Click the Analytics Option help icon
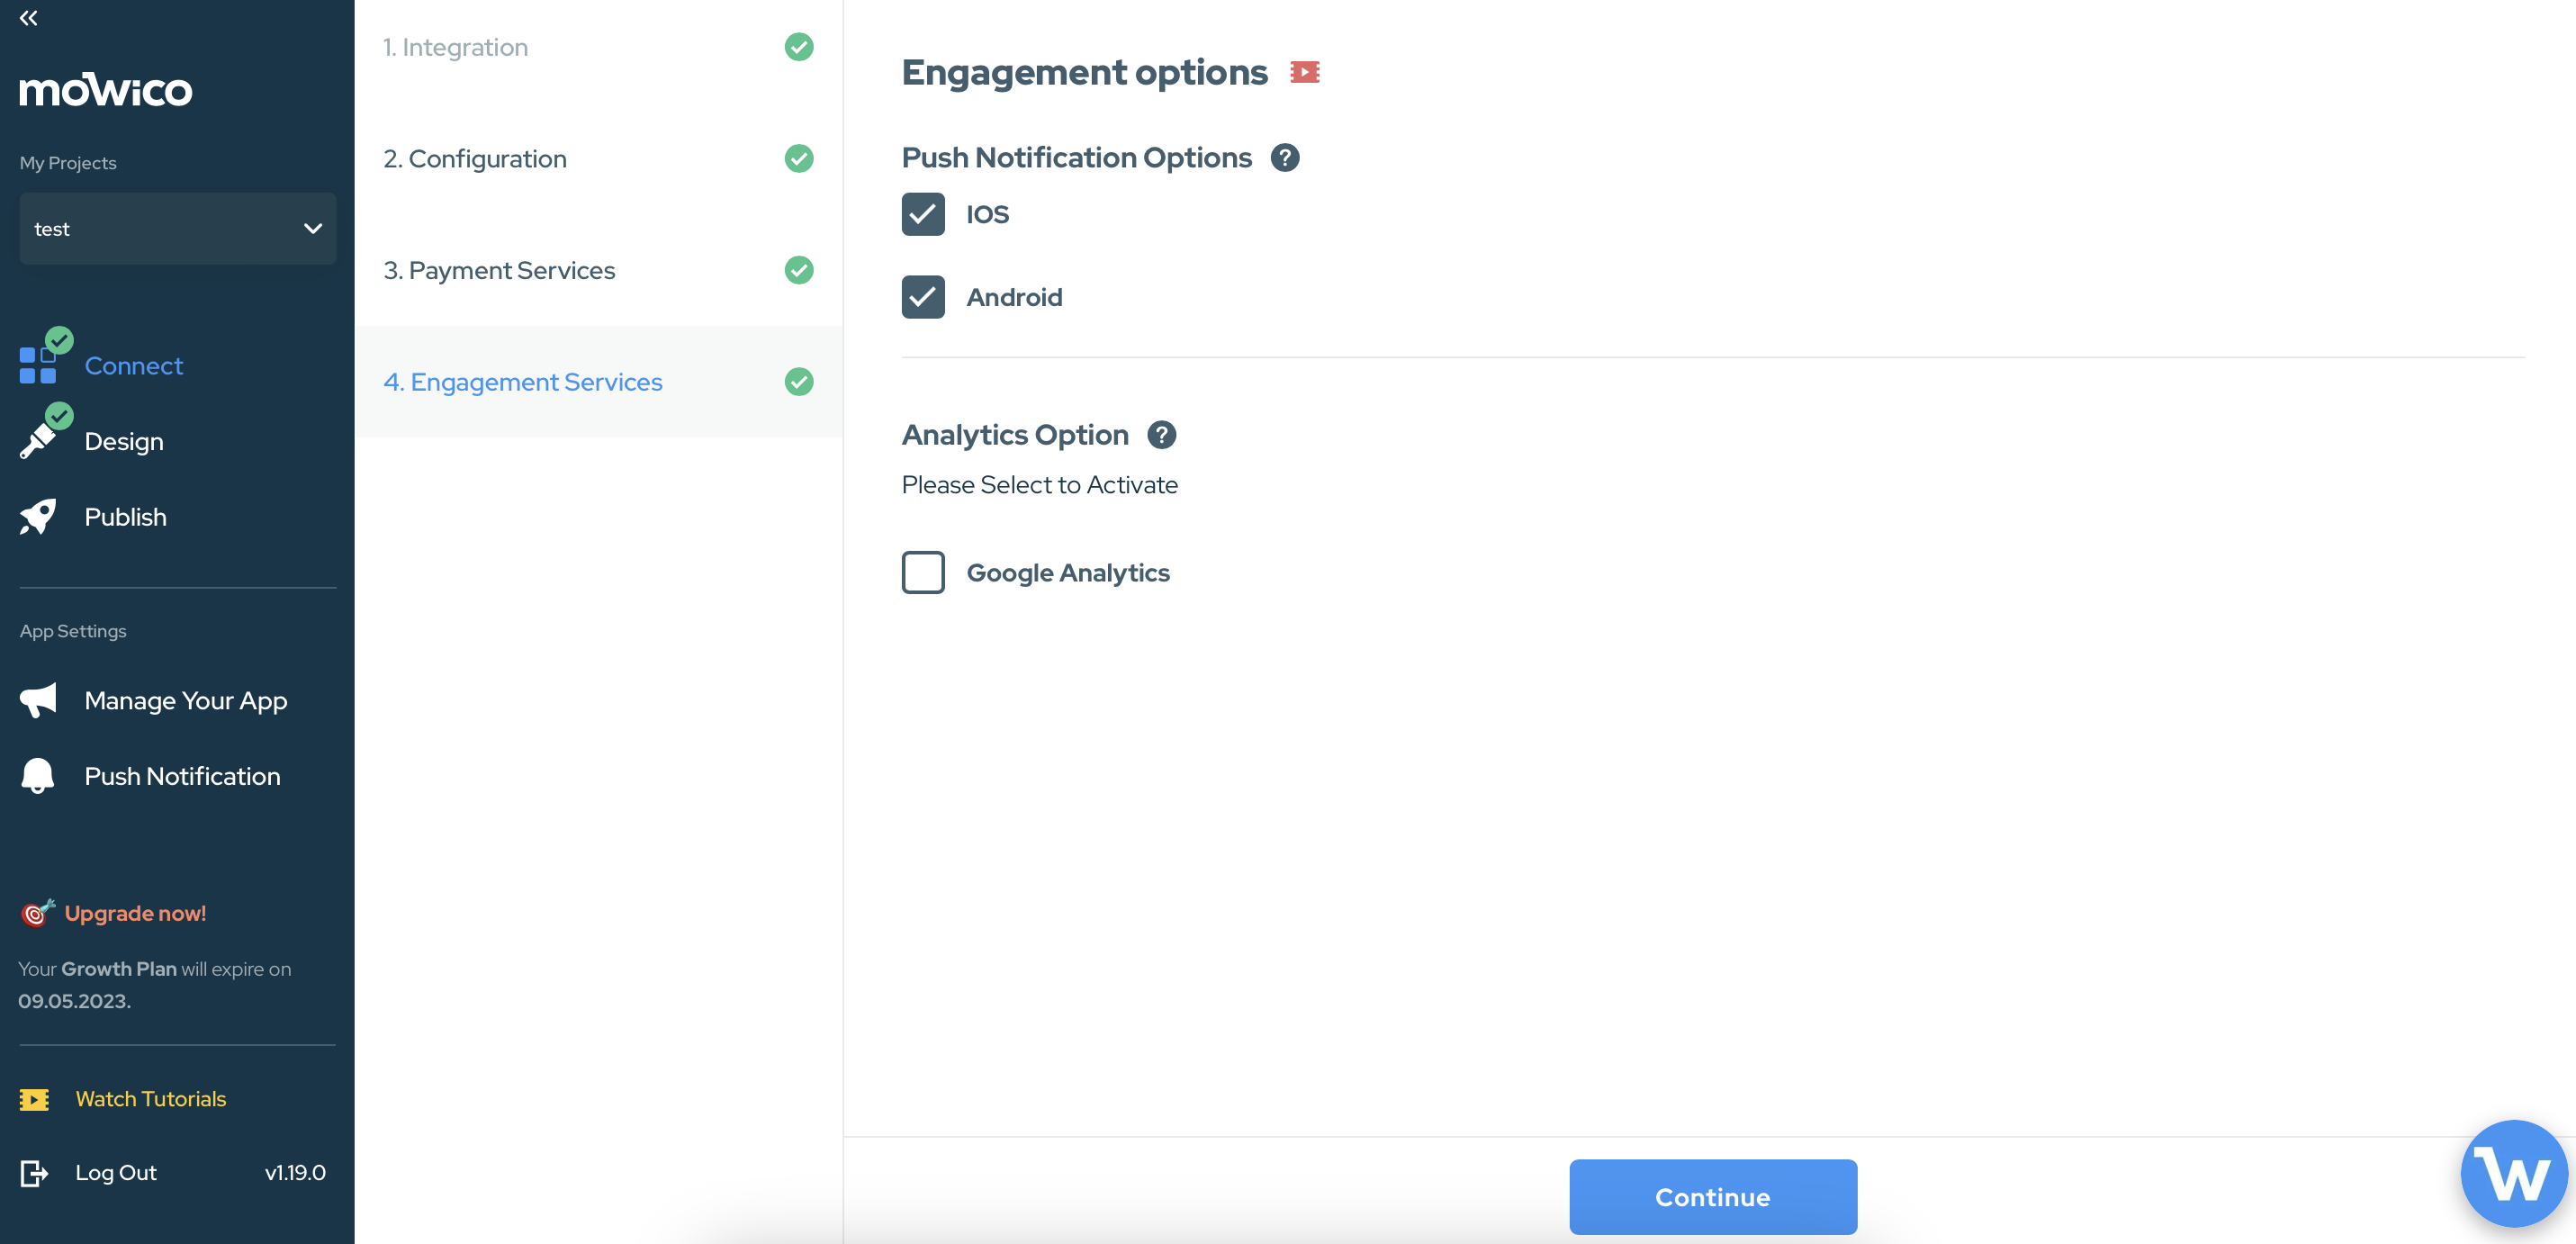 (1161, 434)
